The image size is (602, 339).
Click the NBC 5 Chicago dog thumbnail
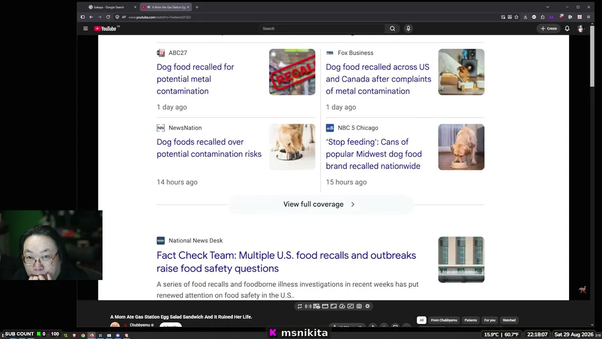tap(461, 147)
